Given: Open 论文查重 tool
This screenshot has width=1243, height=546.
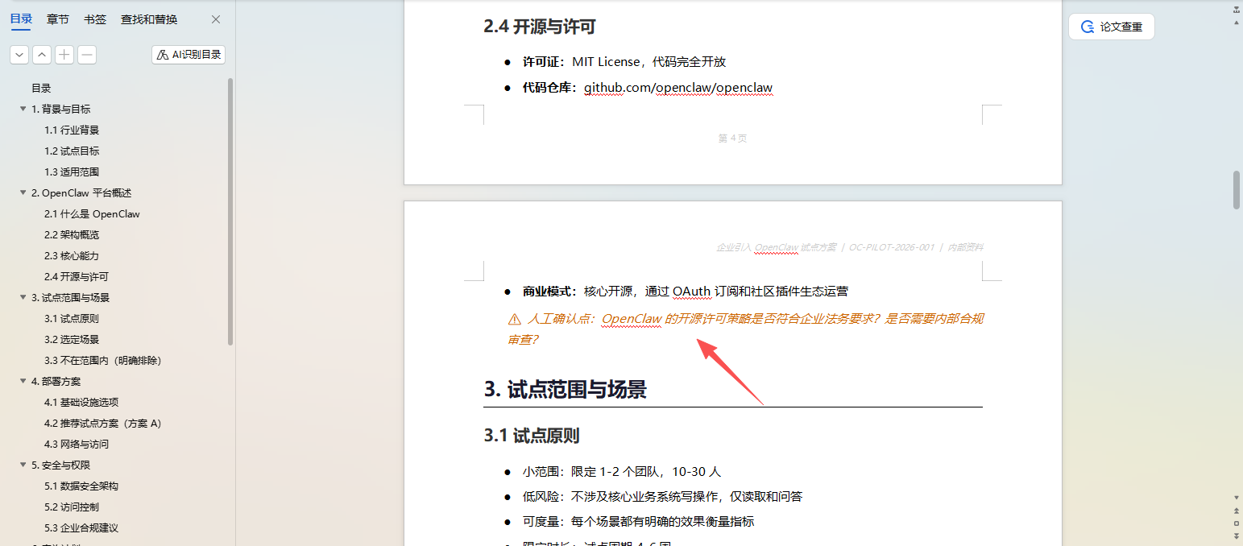Looking at the screenshot, I should pyautogui.click(x=1112, y=27).
